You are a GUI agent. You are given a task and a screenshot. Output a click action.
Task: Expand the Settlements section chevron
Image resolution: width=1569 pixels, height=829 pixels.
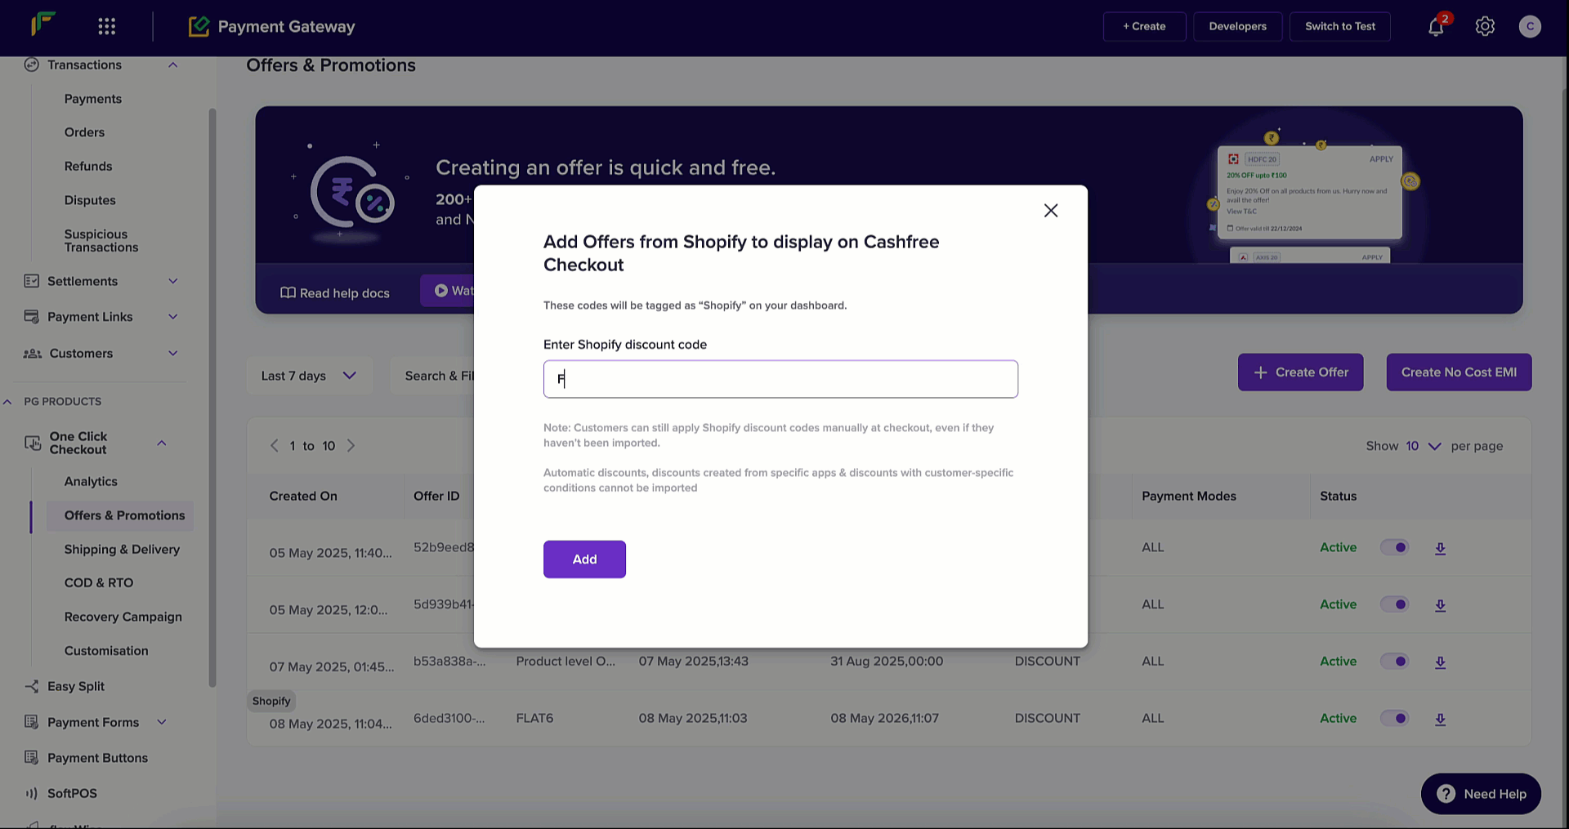[x=172, y=281]
